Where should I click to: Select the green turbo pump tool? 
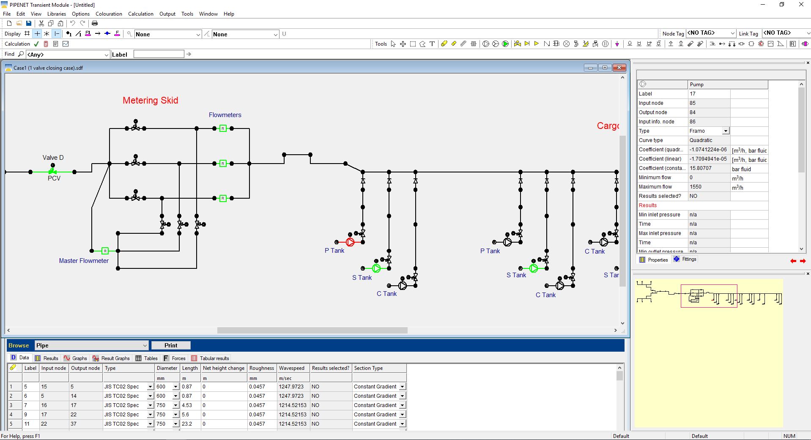505,44
